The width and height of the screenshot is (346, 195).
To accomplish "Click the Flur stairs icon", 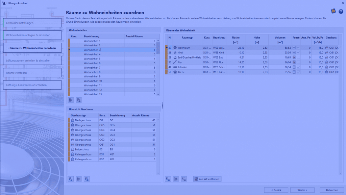I will 175,62.
